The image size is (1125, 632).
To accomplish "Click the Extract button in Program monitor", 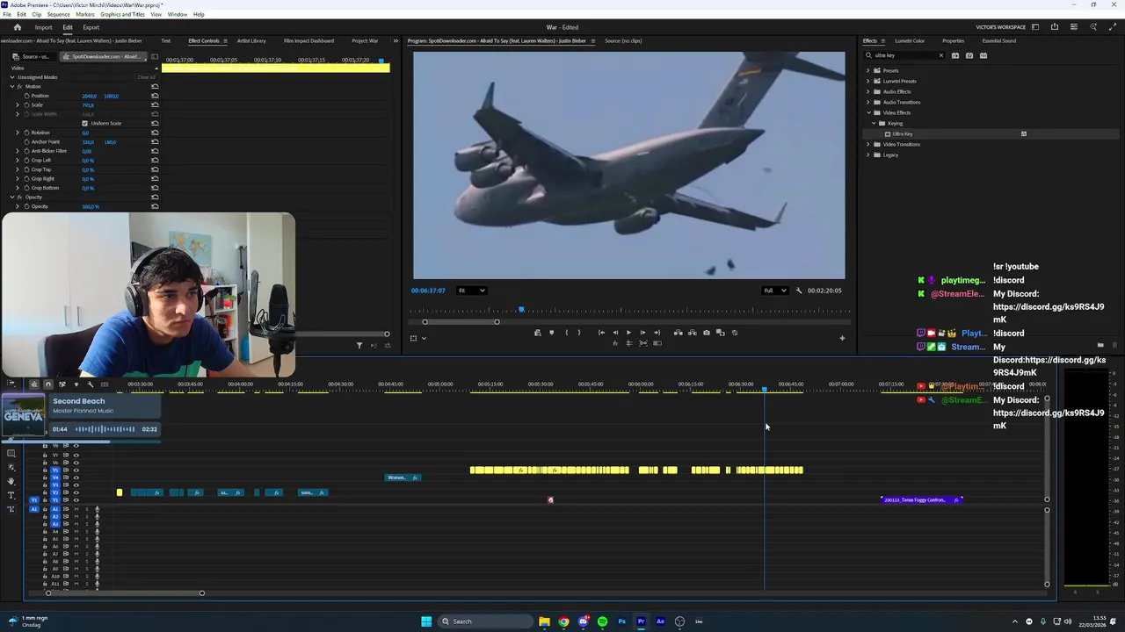I will tap(692, 333).
